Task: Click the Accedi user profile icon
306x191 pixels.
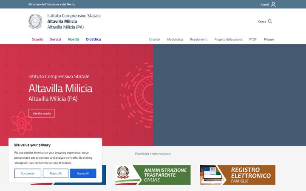Action: click(273, 4)
